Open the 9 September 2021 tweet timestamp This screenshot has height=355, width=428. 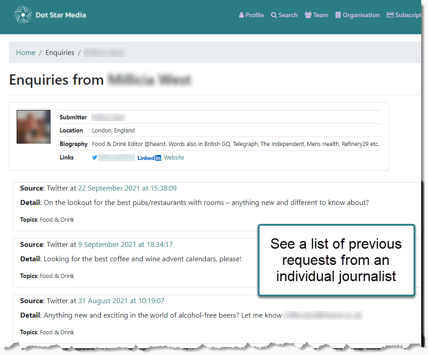coord(126,245)
